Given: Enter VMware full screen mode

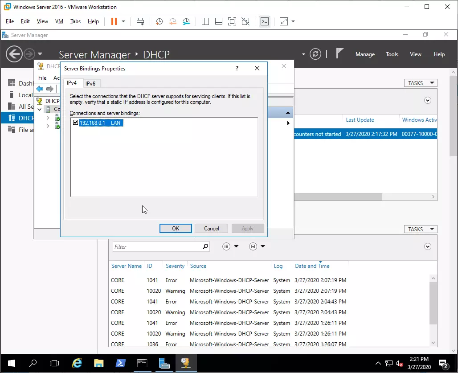Looking at the screenshot, I should tap(232, 21).
